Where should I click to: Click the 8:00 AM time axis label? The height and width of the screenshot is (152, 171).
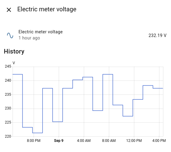pos(109,141)
